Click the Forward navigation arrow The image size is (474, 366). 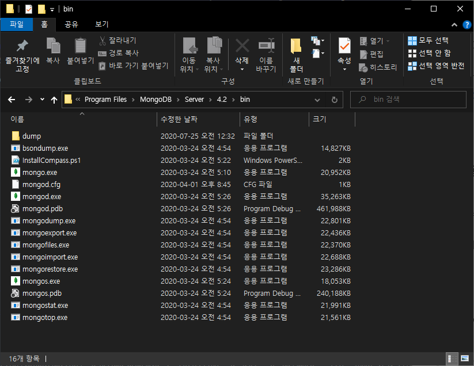pos(29,100)
